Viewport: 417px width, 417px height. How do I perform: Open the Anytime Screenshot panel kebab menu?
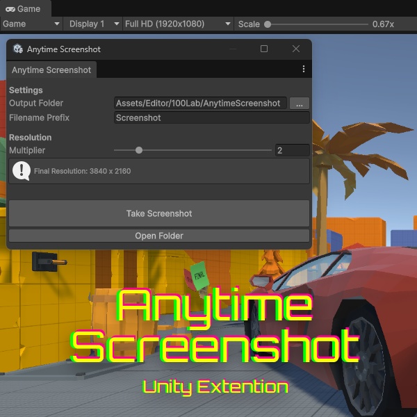304,69
